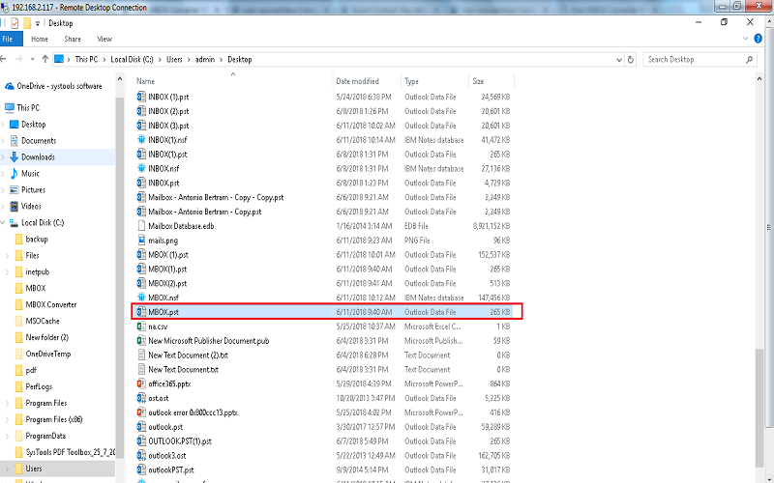This screenshot has width=774, height=483.
Task: Expand the Users folder node
Action: pyautogui.click(x=7, y=469)
